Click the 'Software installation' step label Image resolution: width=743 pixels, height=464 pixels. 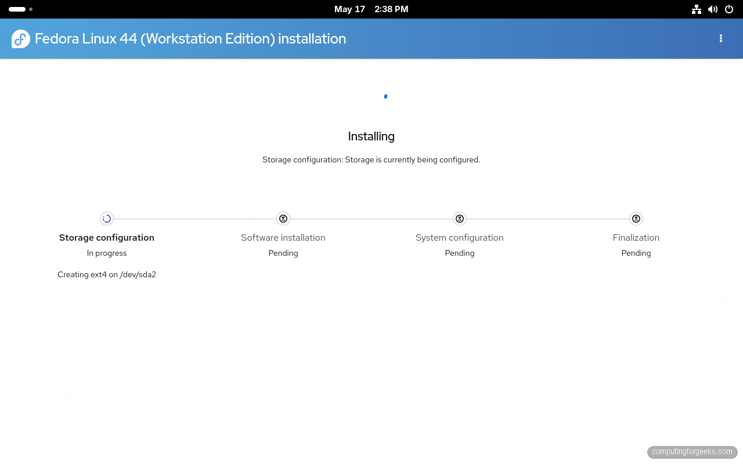pos(283,238)
